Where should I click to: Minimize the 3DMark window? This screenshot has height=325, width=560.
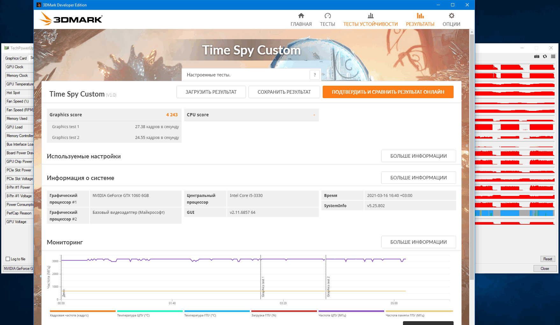438,5
